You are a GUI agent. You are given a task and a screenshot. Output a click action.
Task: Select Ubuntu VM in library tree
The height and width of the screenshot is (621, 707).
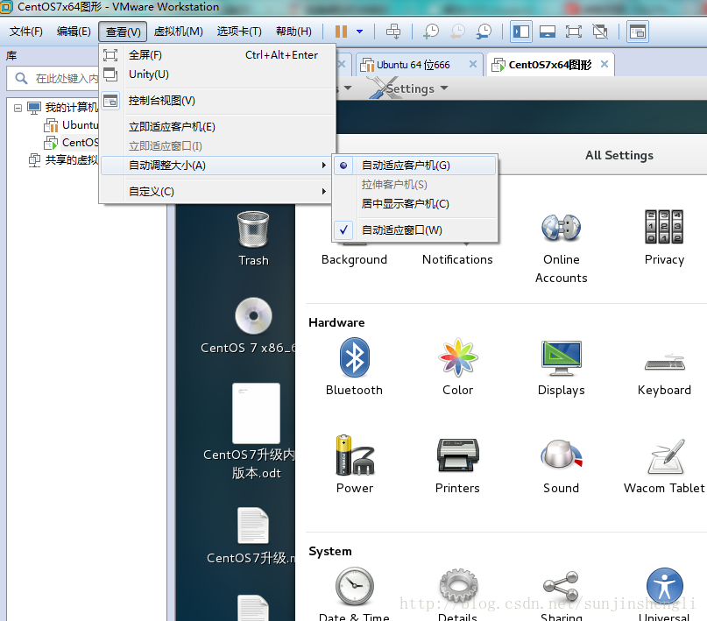[72, 125]
